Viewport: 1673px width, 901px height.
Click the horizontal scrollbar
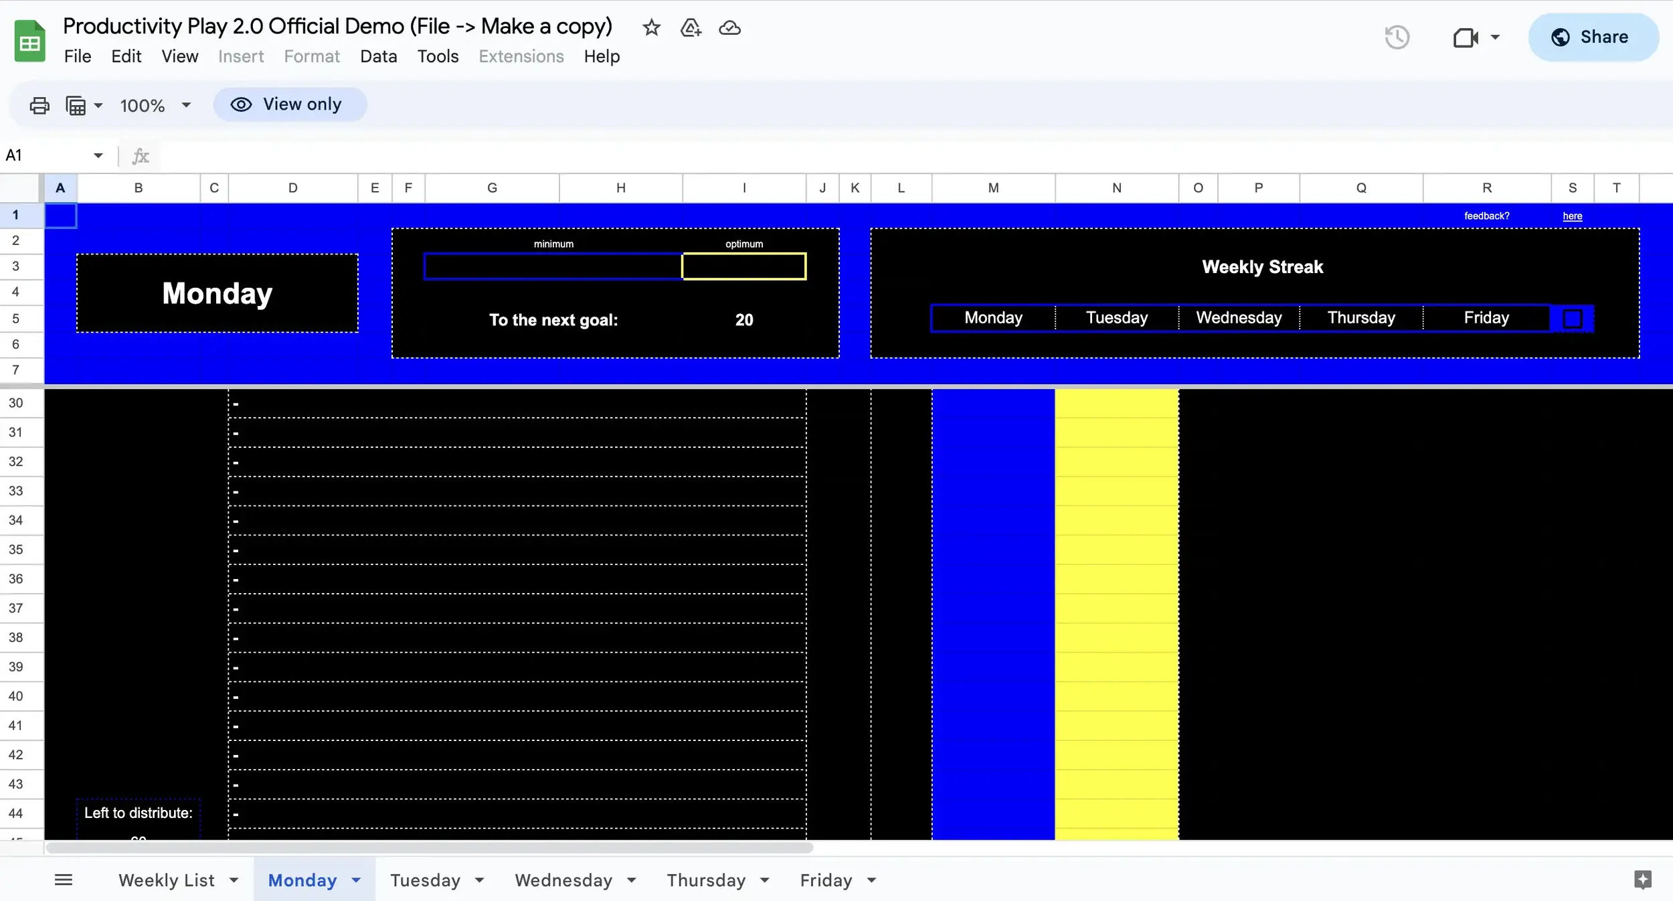pos(430,847)
